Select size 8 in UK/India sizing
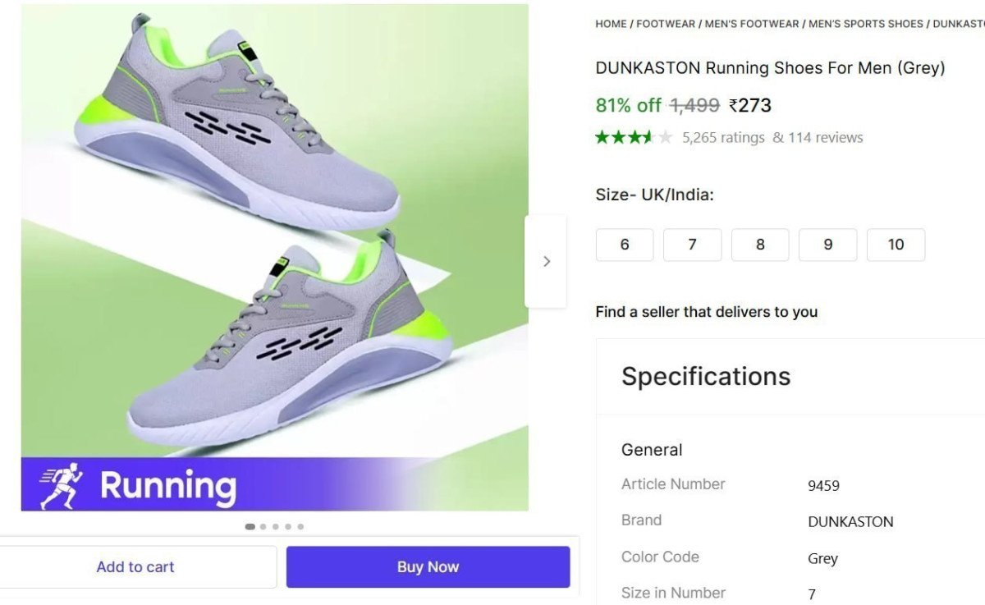985x605 pixels. click(760, 245)
